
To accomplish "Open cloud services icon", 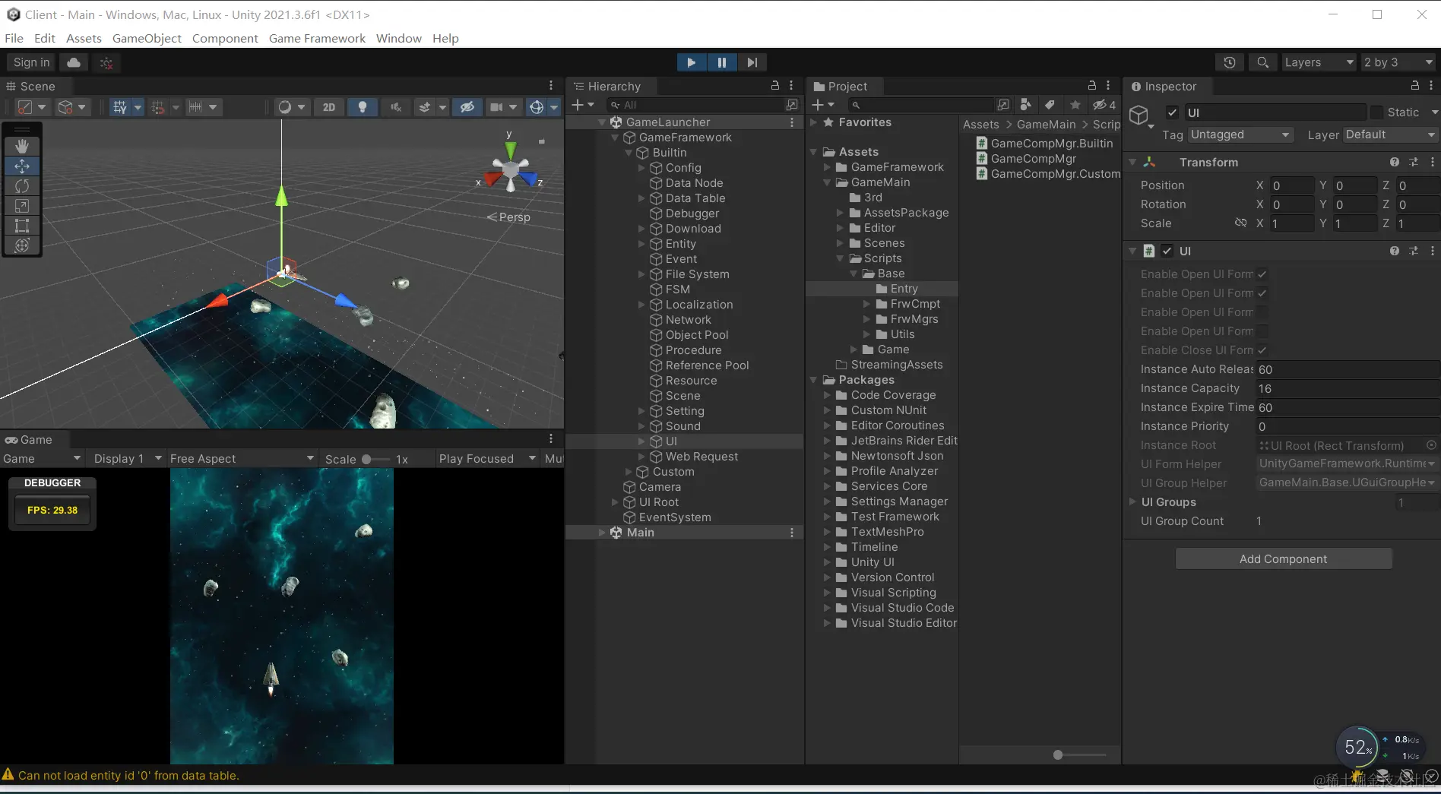I will click(74, 62).
